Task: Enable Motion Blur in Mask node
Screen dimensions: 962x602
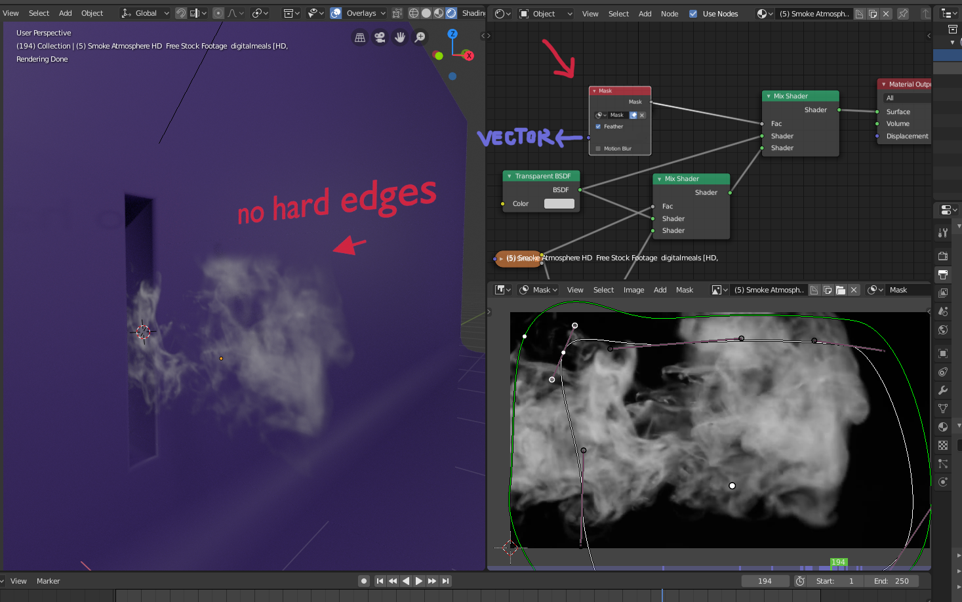Action: pyautogui.click(x=598, y=149)
